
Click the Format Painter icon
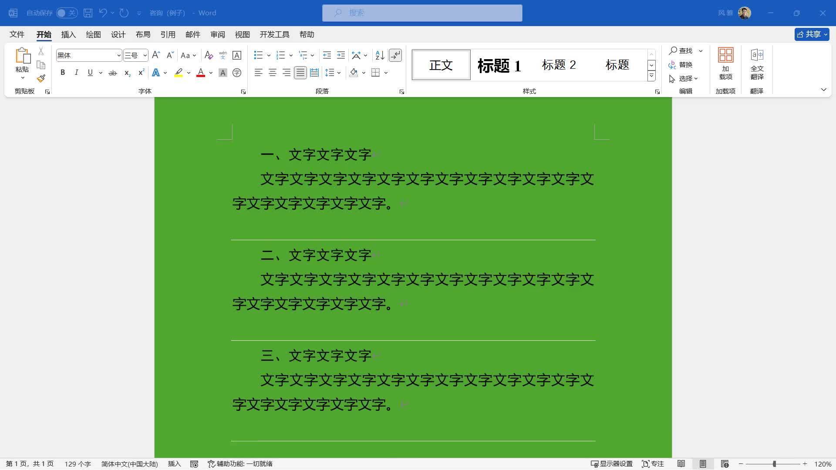click(x=40, y=78)
